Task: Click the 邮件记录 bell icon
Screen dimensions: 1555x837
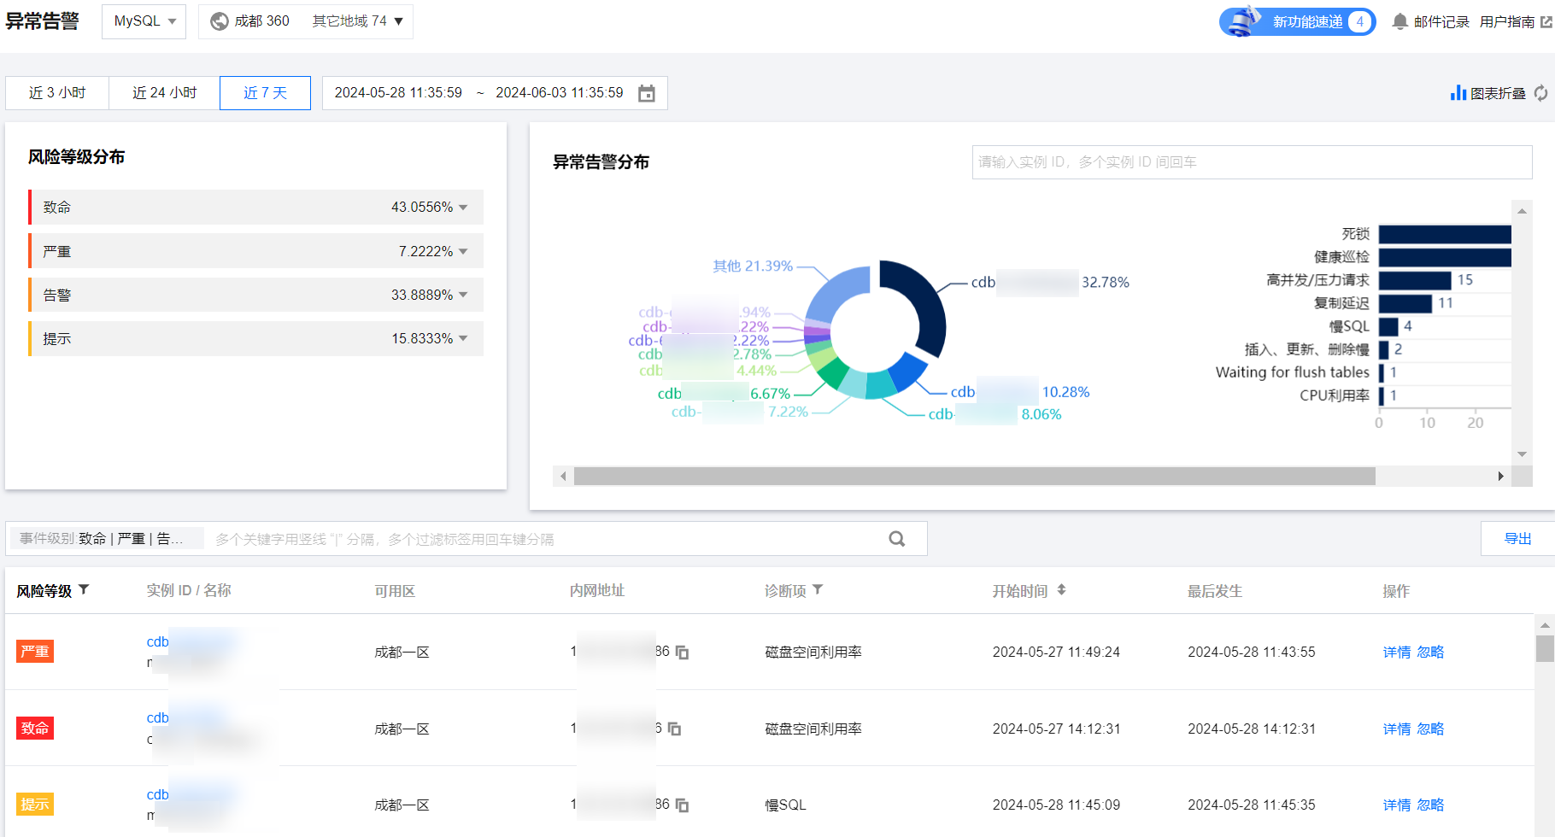Action: click(x=1399, y=21)
